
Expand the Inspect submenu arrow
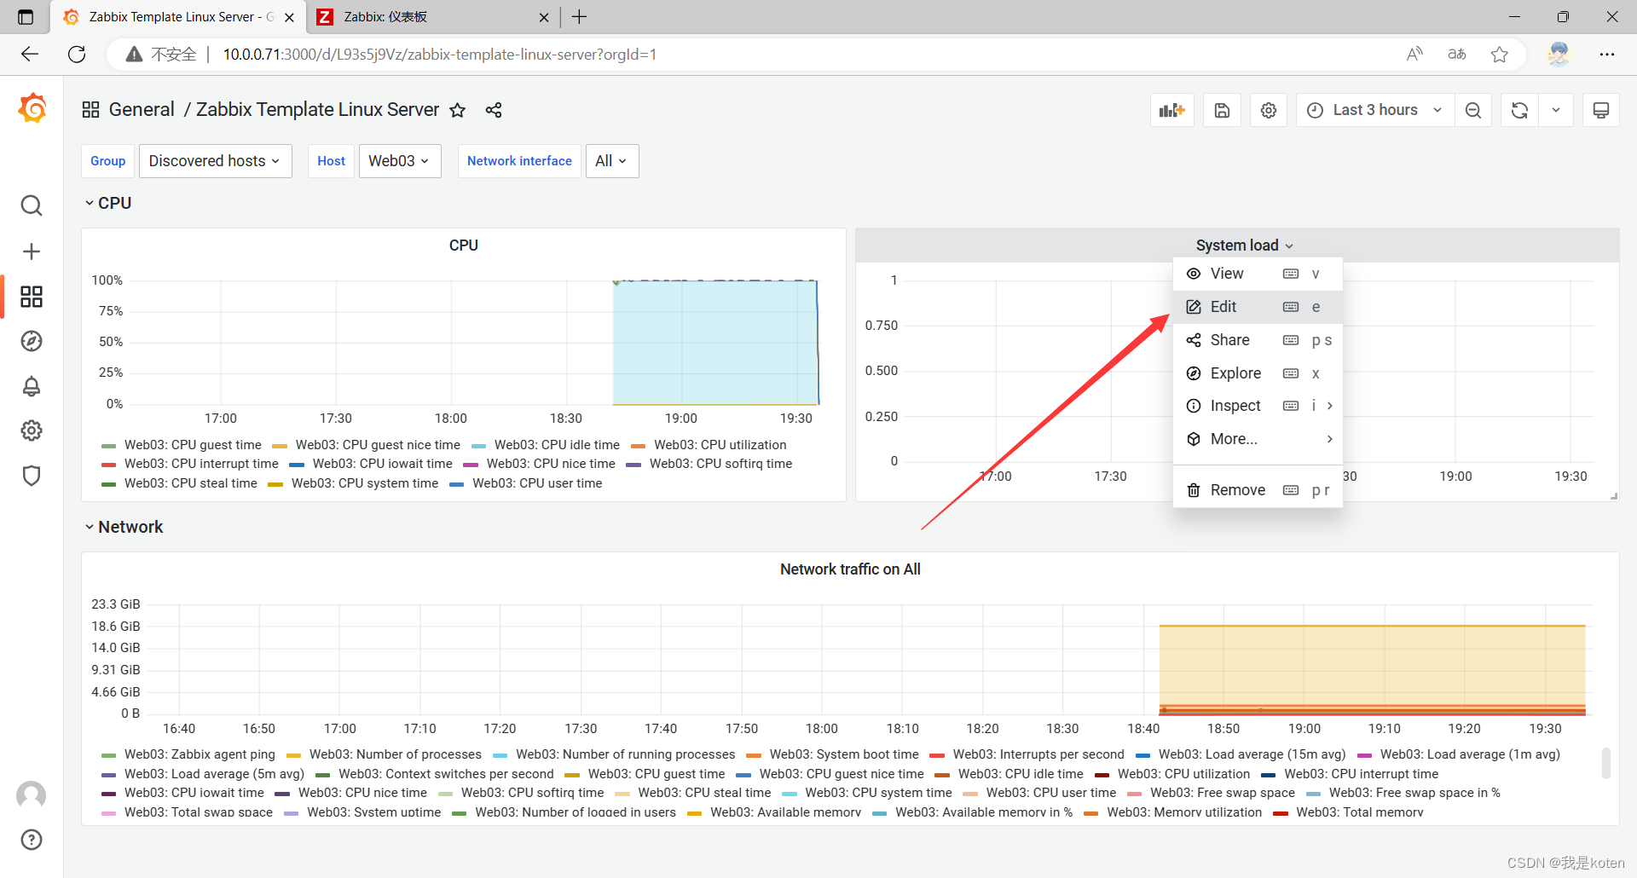[1329, 406]
